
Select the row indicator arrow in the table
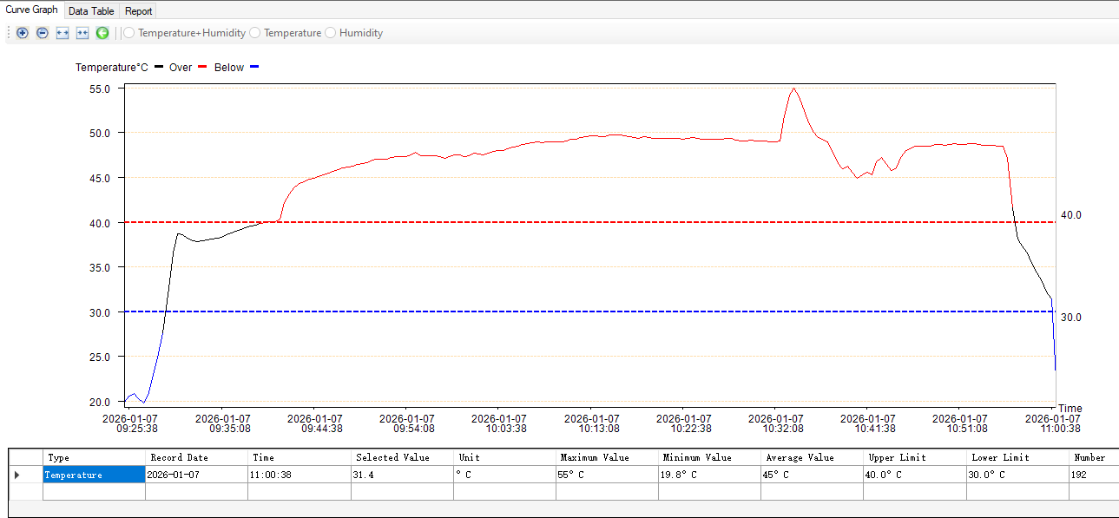[x=17, y=475]
